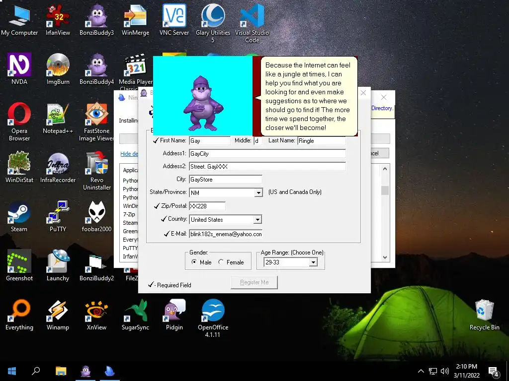The width and height of the screenshot is (509, 381).
Task: Click the Address2 input field
Action: coord(267,167)
